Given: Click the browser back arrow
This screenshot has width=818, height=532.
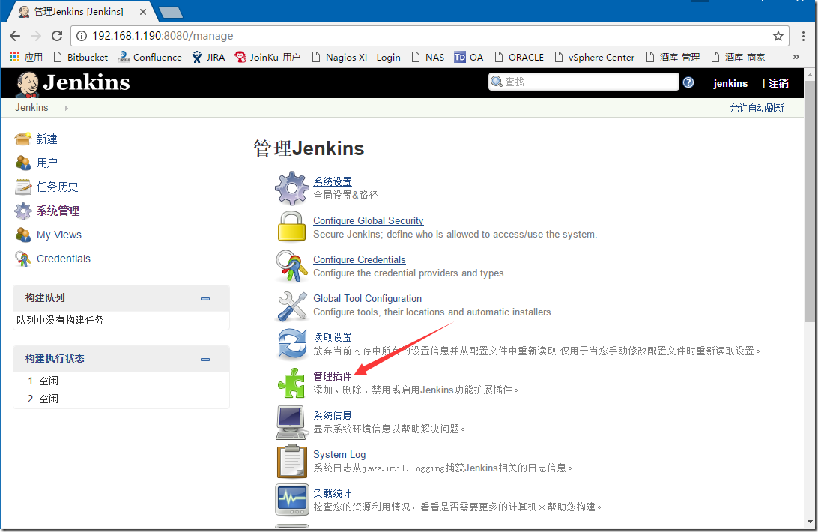Looking at the screenshot, I should click(15, 36).
